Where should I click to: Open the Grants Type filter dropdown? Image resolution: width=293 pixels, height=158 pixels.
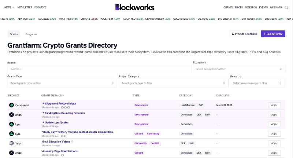(62, 83)
